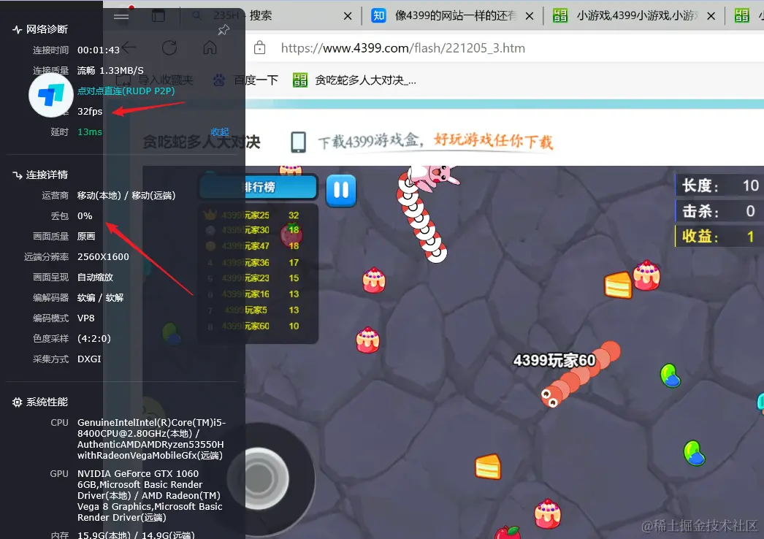Click the 自动缩放 display mode value
The image size is (764, 539).
click(x=96, y=278)
